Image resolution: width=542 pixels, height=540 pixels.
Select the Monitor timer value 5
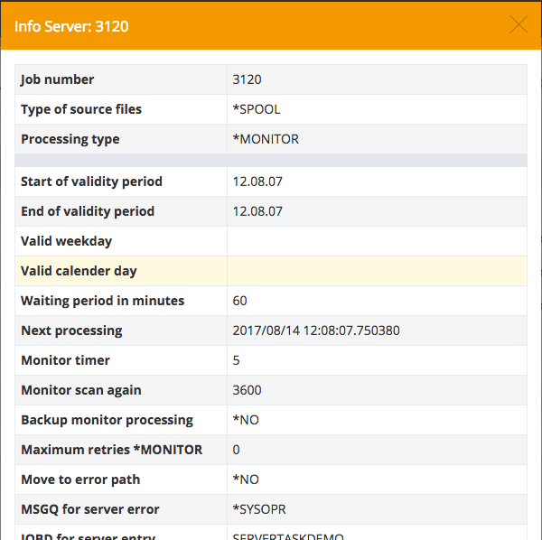[237, 360]
